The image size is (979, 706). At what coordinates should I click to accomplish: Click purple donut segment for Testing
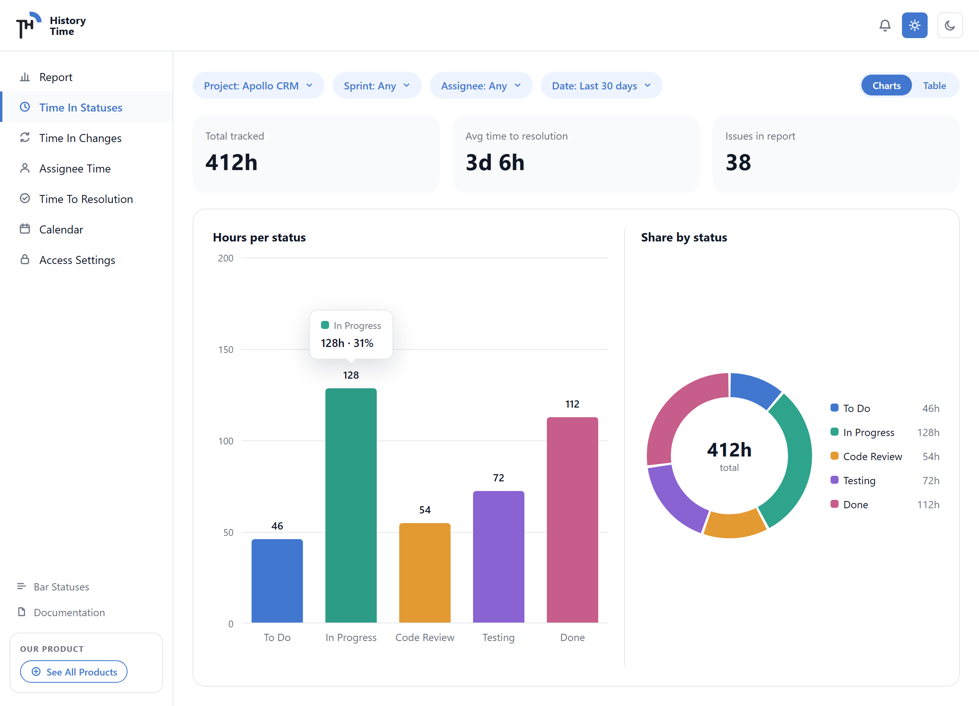click(x=674, y=501)
